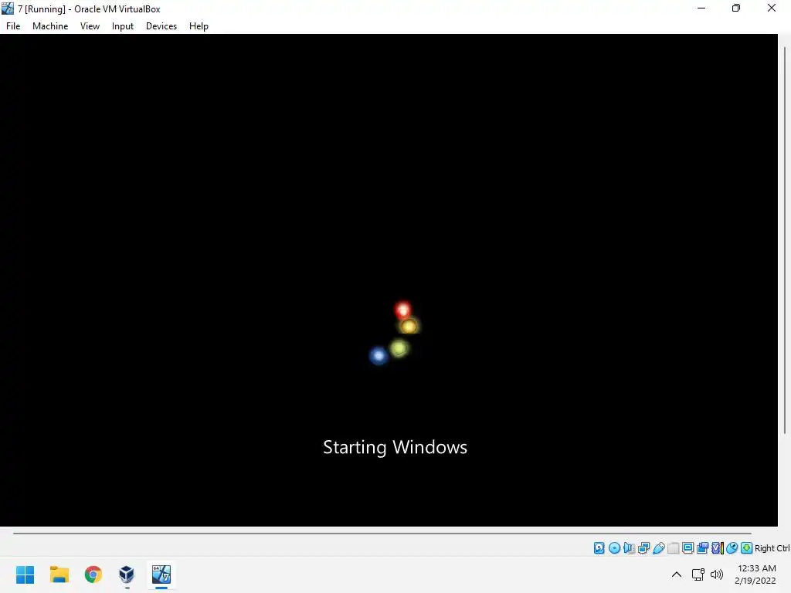Open the clock and date panel
This screenshot has height=593, width=791.
click(x=755, y=574)
